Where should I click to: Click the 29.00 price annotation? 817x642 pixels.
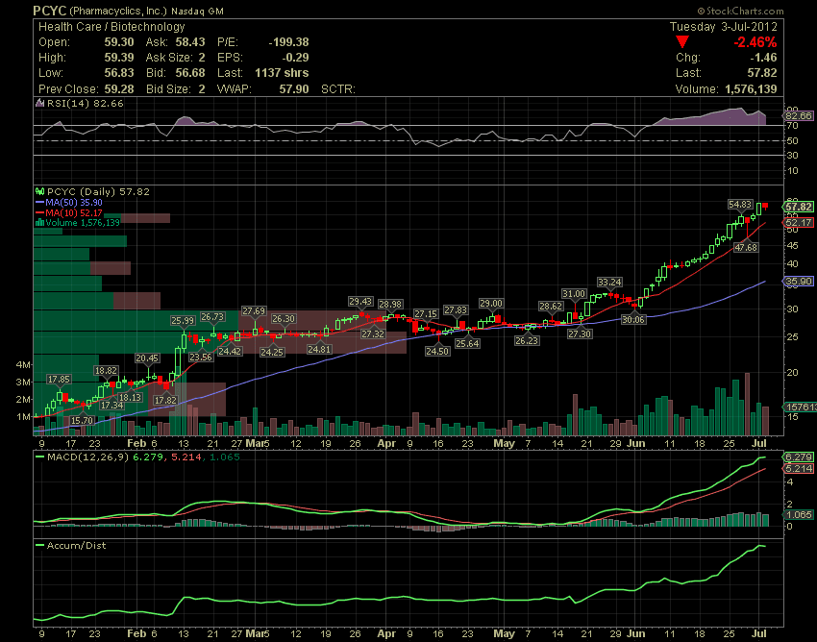click(491, 304)
